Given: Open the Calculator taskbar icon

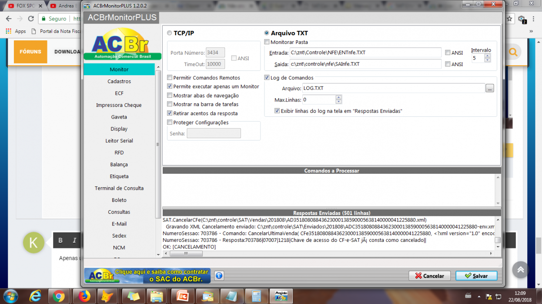Looking at the screenshot, I should click(256, 297).
